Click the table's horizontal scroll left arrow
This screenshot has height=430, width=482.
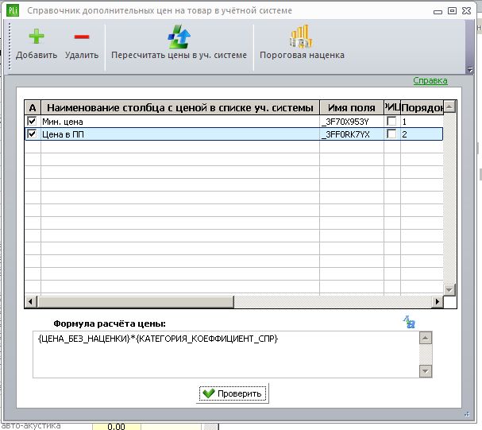[30, 302]
